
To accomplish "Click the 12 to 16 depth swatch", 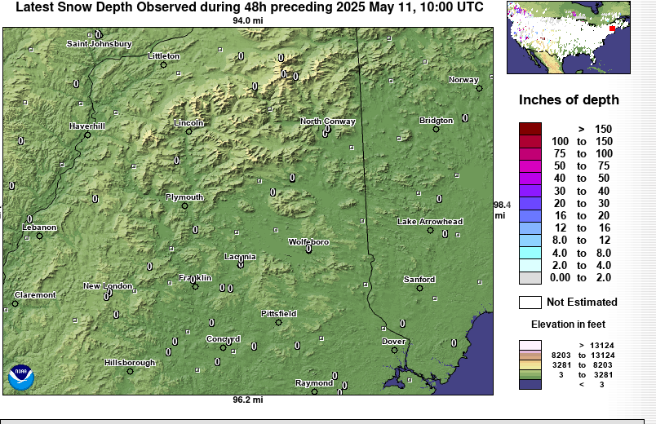I will pyautogui.click(x=530, y=228).
